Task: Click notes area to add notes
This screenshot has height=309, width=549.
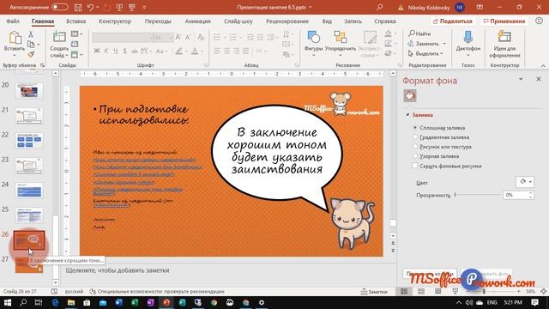Action: click(227, 270)
